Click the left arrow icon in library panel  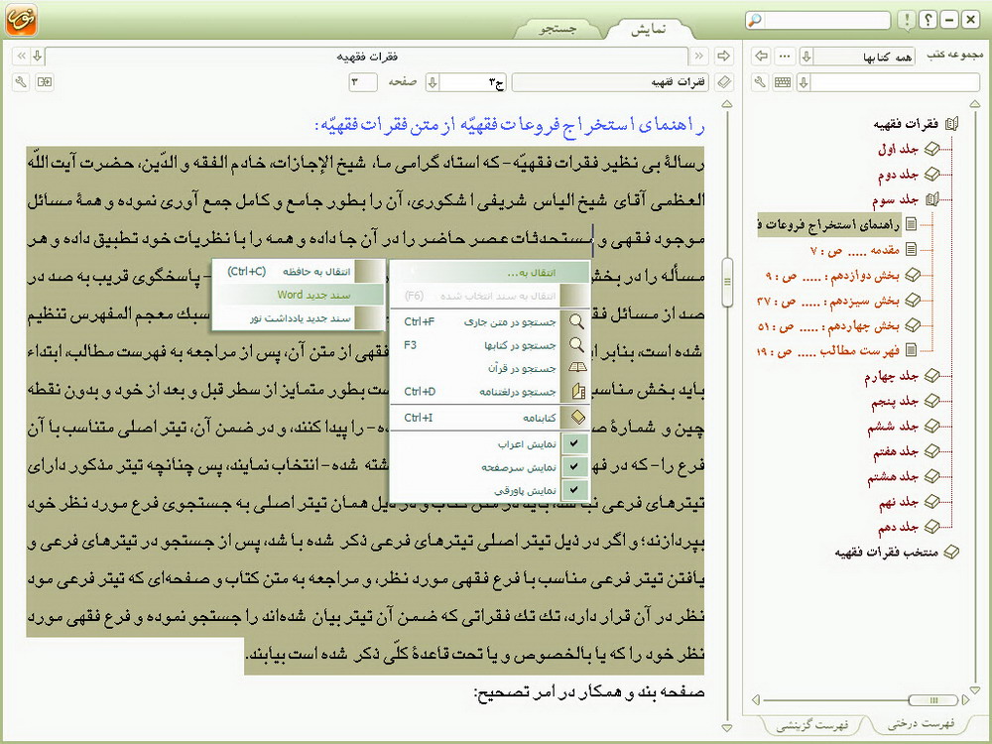point(762,57)
